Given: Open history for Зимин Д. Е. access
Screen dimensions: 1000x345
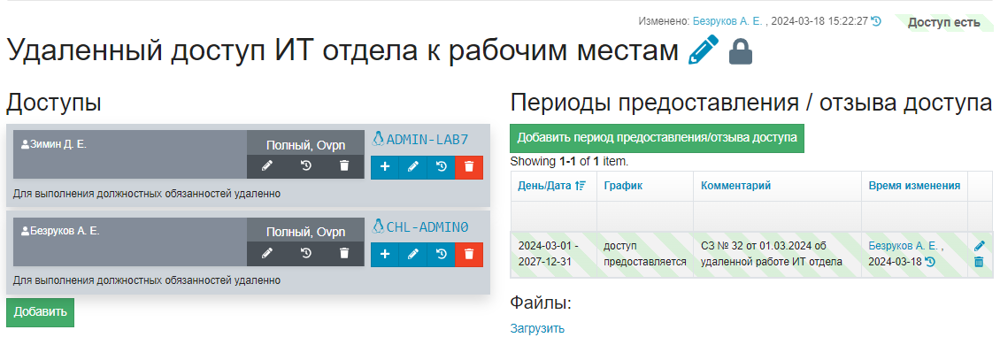Looking at the screenshot, I should (305, 165).
